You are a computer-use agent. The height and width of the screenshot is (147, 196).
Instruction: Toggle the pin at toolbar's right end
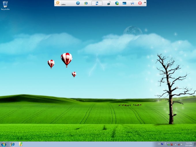click(x=144, y=3)
